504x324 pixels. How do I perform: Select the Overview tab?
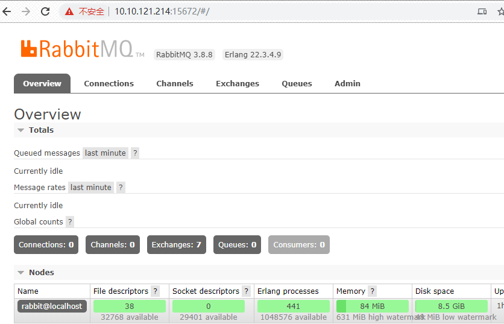tap(42, 84)
